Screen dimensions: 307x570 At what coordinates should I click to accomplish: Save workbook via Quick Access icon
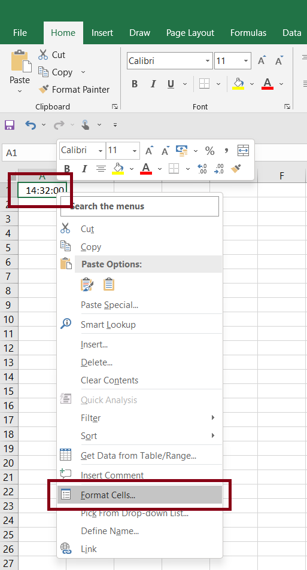tap(10, 125)
